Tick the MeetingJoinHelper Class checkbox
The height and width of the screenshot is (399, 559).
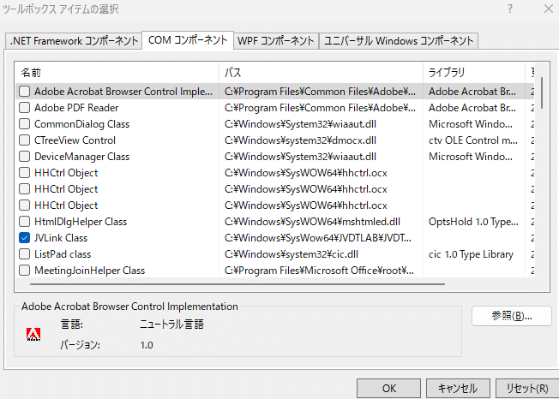click(24, 271)
